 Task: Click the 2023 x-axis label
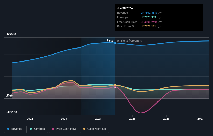(x=64, y=119)
